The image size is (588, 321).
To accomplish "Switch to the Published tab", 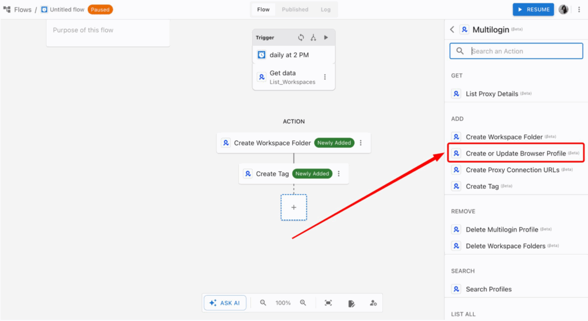I will click(295, 9).
